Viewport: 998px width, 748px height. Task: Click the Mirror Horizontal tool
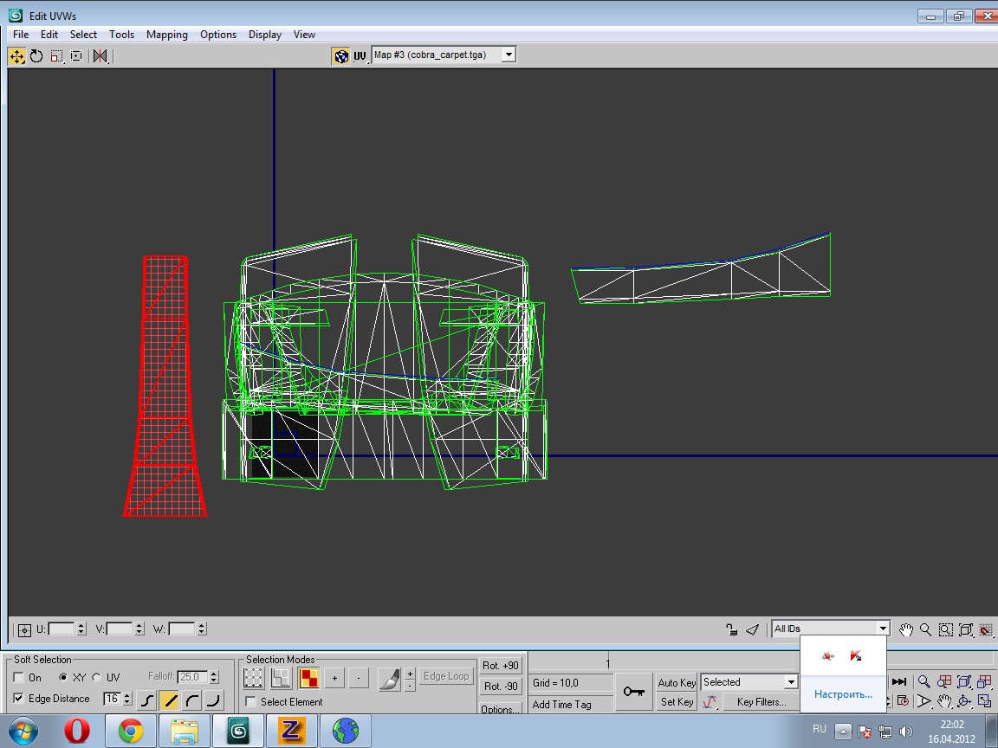100,55
